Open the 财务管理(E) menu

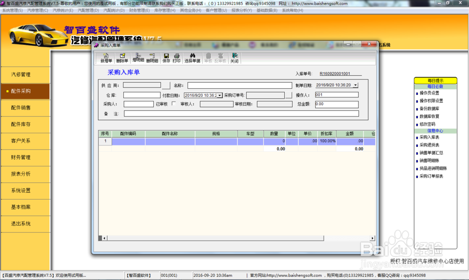coord(139,10)
